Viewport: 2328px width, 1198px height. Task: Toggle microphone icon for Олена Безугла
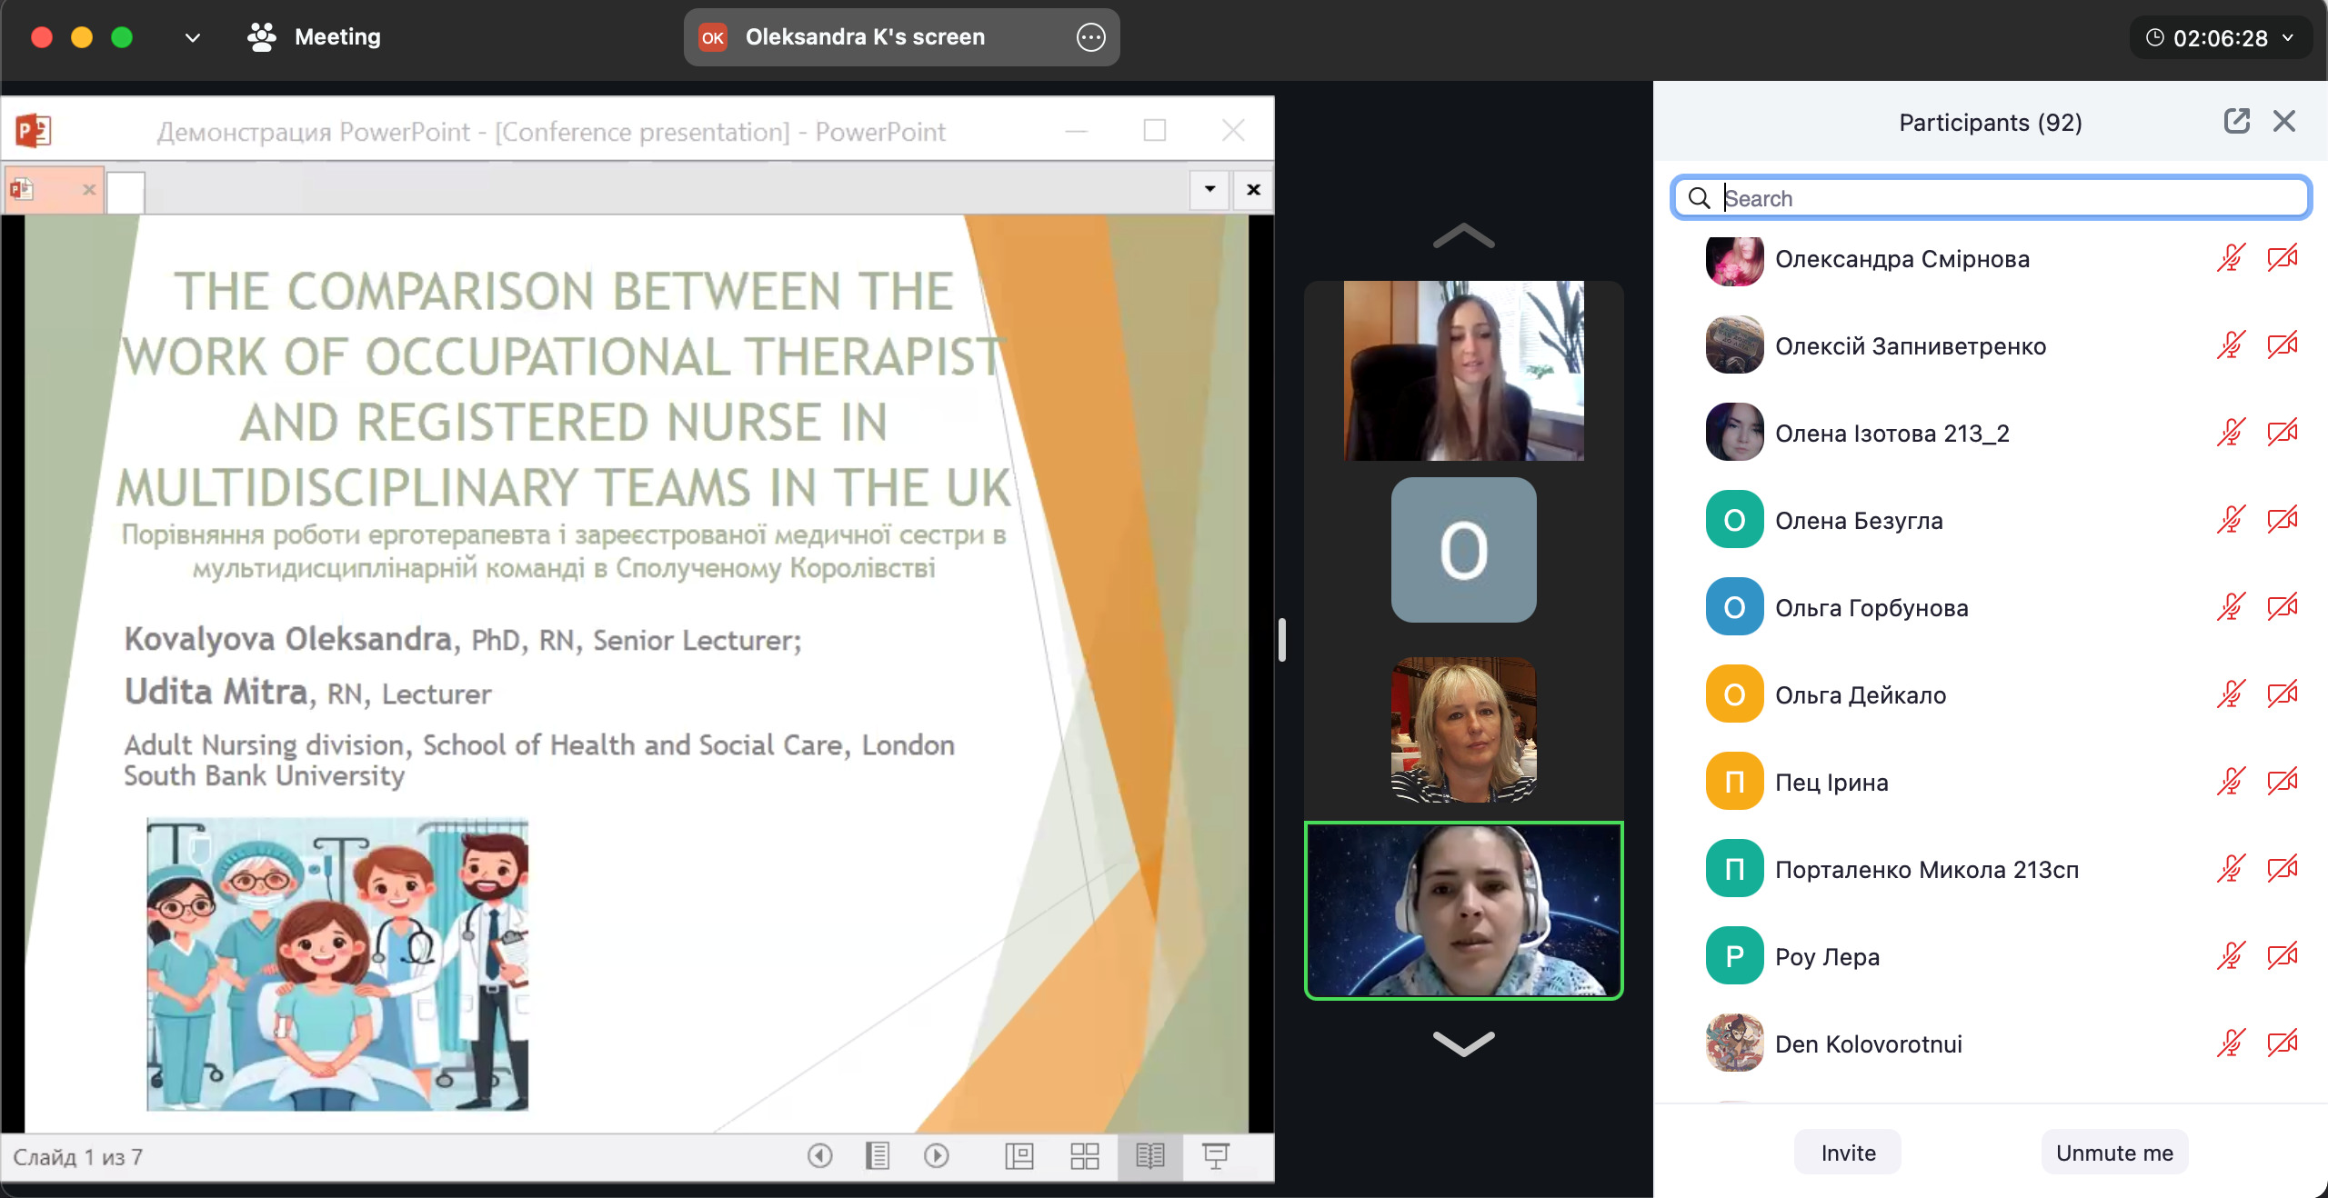[2231, 520]
